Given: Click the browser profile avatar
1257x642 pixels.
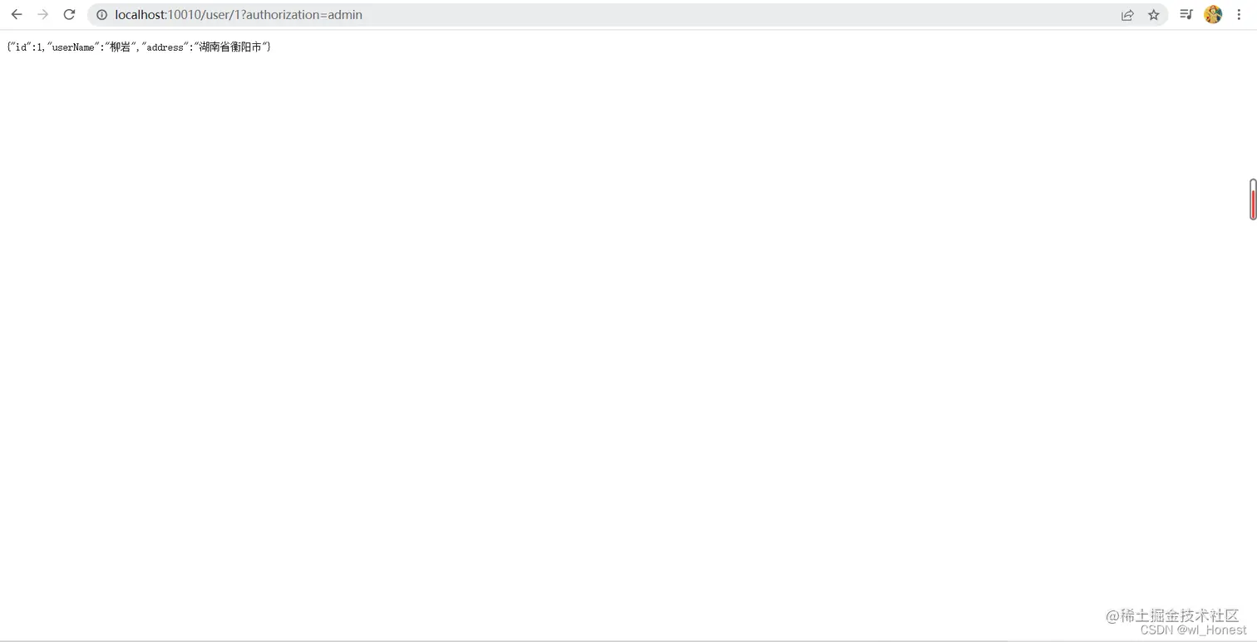Looking at the screenshot, I should pos(1213,14).
